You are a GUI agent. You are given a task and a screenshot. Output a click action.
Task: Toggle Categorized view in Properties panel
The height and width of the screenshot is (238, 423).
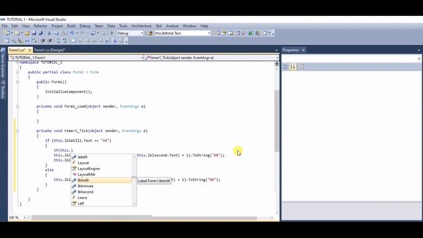click(x=286, y=67)
